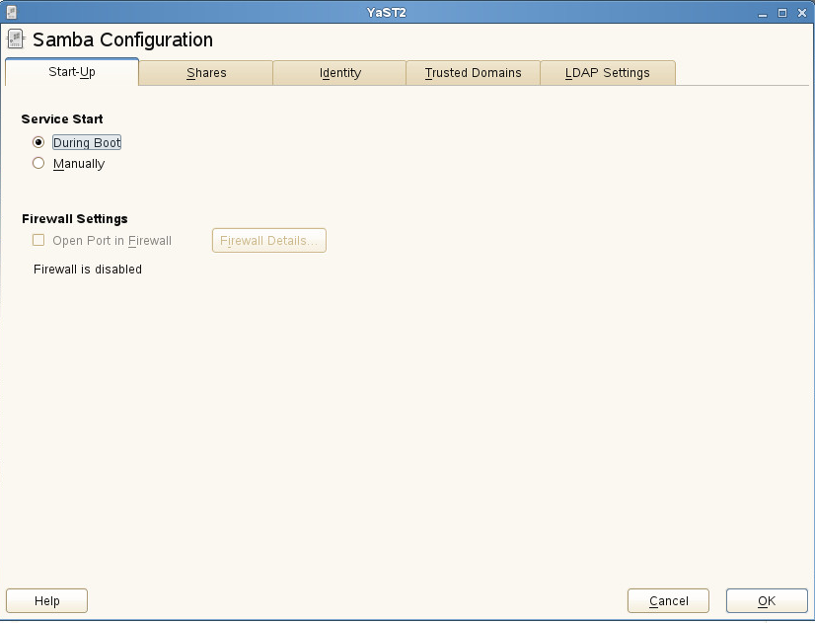The image size is (815, 623).
Task: Switch to the Start-Up tab
Action: click(72, 72)
